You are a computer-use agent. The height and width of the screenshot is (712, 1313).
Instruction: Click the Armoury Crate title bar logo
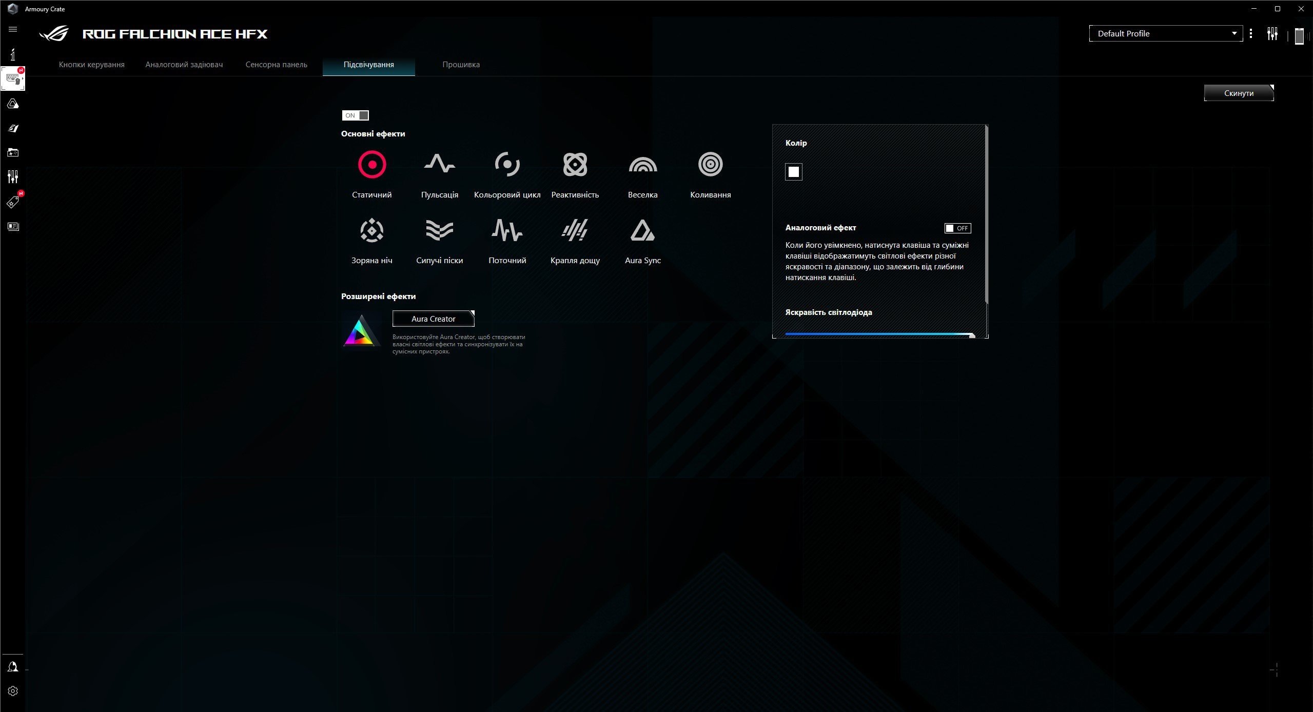(13, 9)
